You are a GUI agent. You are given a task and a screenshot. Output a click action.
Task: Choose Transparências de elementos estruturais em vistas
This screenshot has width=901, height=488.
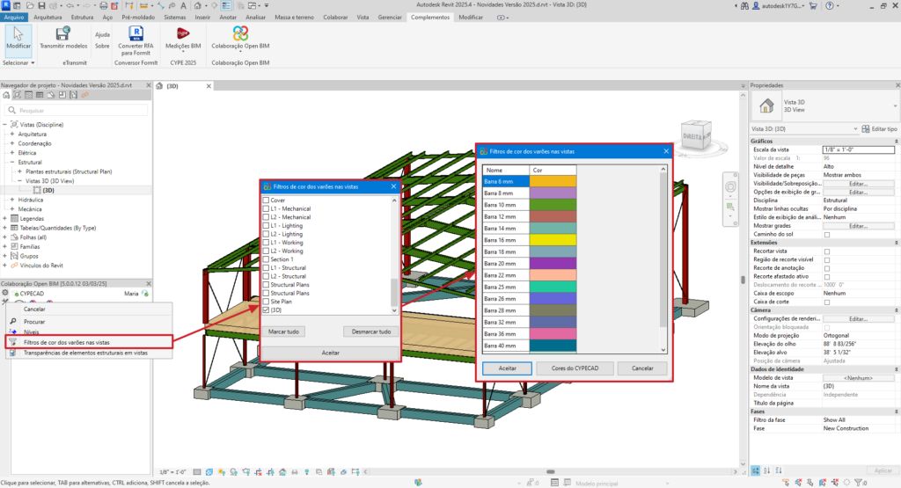[85, 353]
